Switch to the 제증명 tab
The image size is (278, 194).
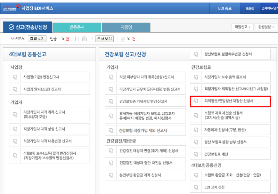[x=126, y=27]
